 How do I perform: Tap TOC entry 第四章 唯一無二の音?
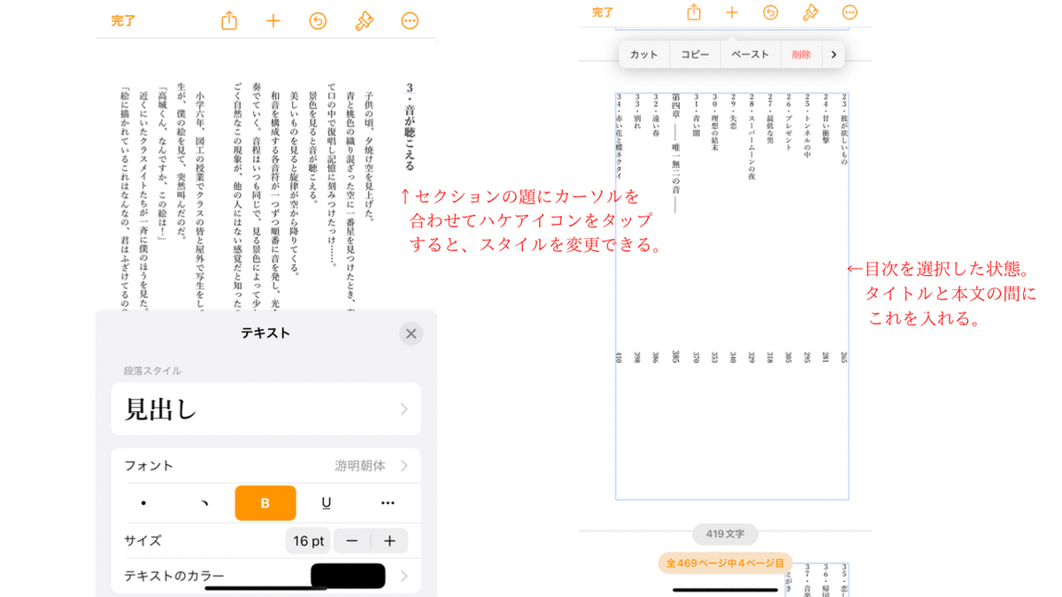676,153
